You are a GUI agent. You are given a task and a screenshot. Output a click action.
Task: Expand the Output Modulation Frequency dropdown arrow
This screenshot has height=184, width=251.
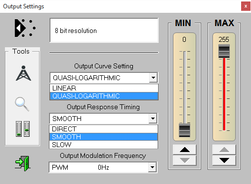[x=152, y=167]
